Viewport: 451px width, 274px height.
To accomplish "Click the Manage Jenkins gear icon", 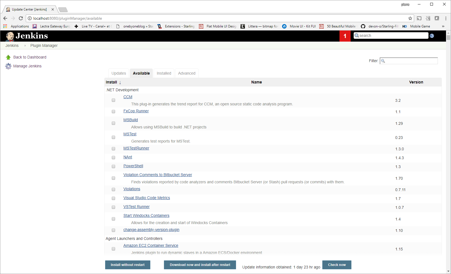I will [x=8, y=66].
